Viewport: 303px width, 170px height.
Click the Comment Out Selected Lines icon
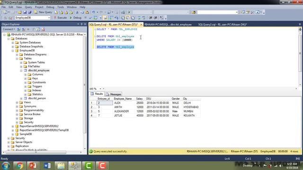(x=139, y=18)
